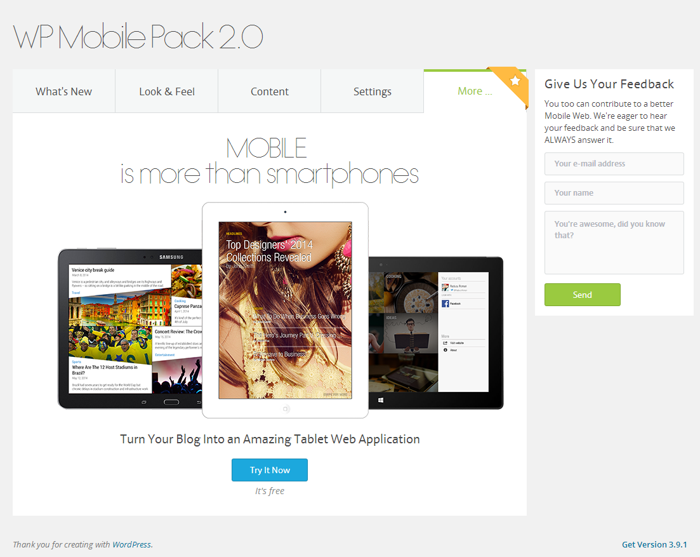The width and height of the screenshot is (700, 557).
Task: Follow the WordPress link in the footer
Action: point(132,544)
